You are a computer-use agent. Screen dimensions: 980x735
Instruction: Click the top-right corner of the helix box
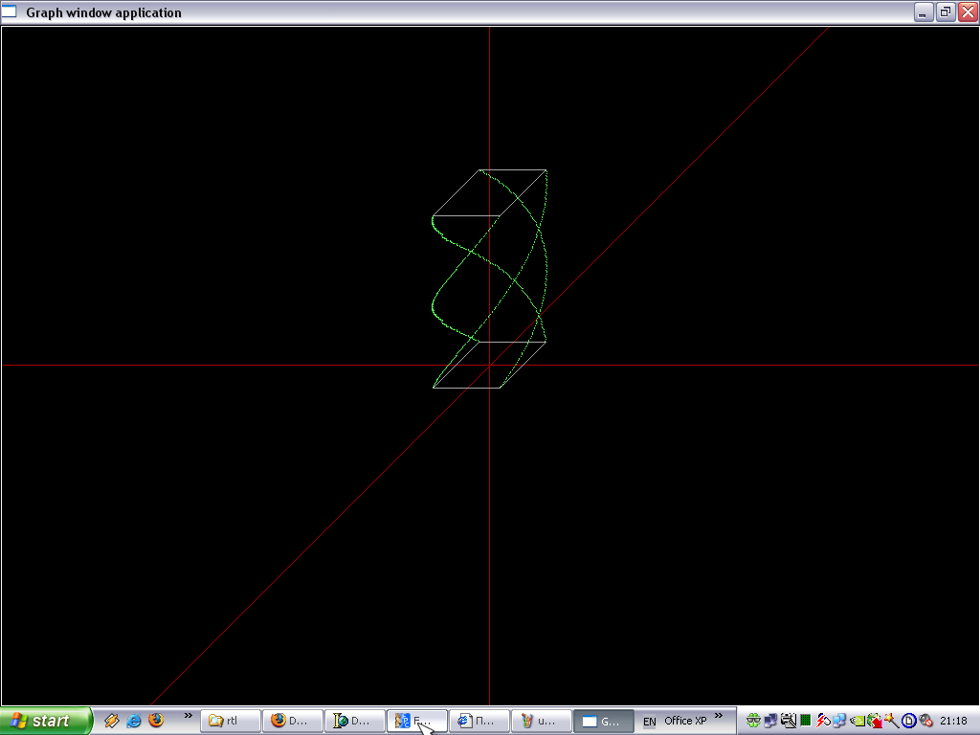[x=546, y=170]
